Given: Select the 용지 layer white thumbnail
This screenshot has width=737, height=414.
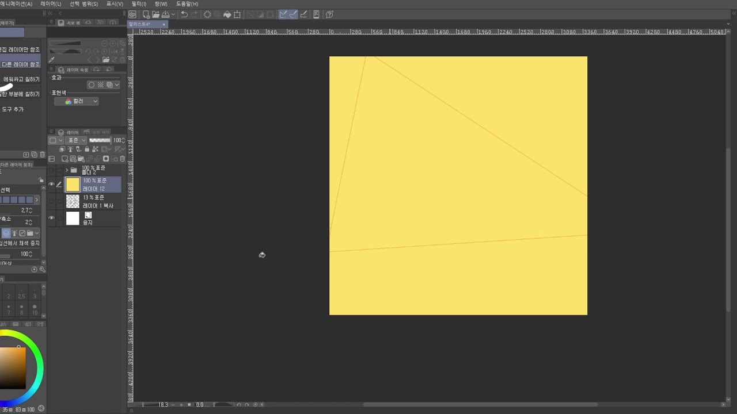Looking at the screenshot, I should click(x=73, y=218).
